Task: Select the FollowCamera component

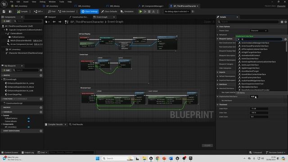Action: tap(18, 37)
